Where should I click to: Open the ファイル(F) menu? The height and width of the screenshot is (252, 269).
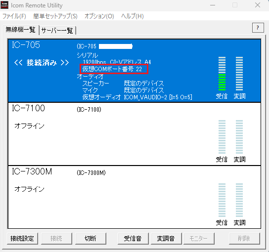coord(14,16)
